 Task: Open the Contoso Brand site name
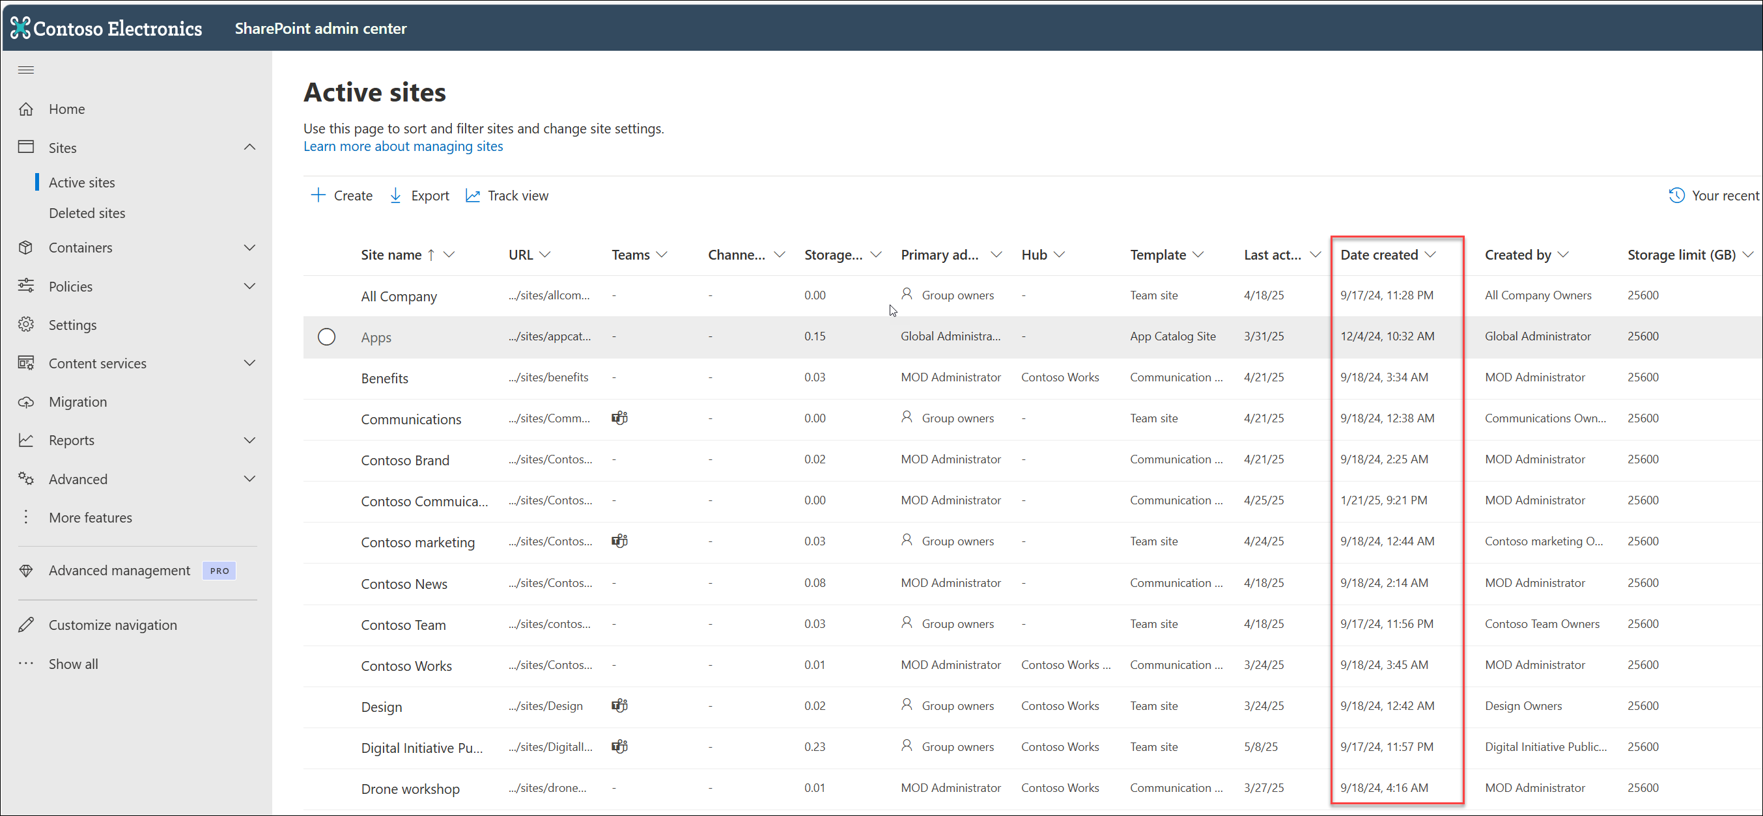pos(405,460)
